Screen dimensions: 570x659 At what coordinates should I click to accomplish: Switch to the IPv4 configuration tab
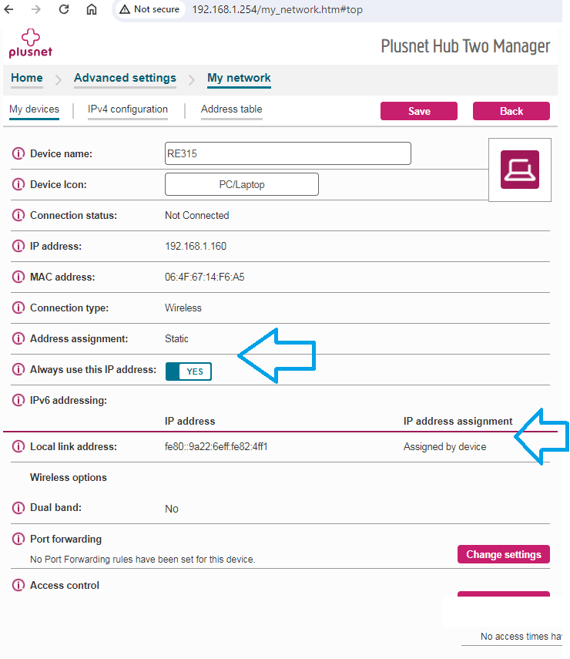pos(127,110)
